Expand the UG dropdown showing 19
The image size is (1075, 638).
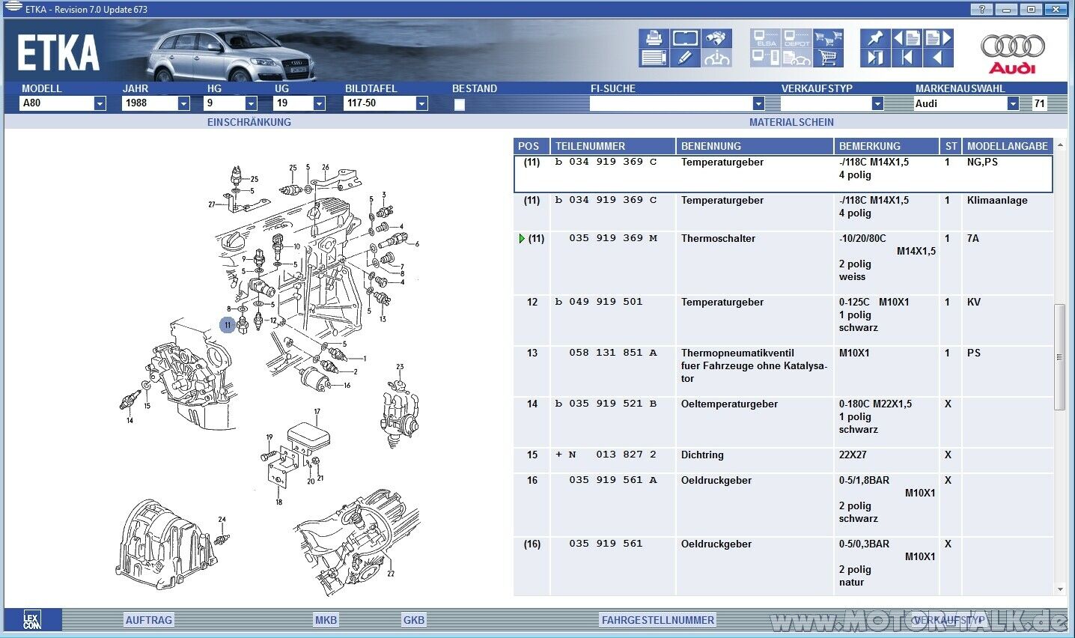(x=319, y=103)
